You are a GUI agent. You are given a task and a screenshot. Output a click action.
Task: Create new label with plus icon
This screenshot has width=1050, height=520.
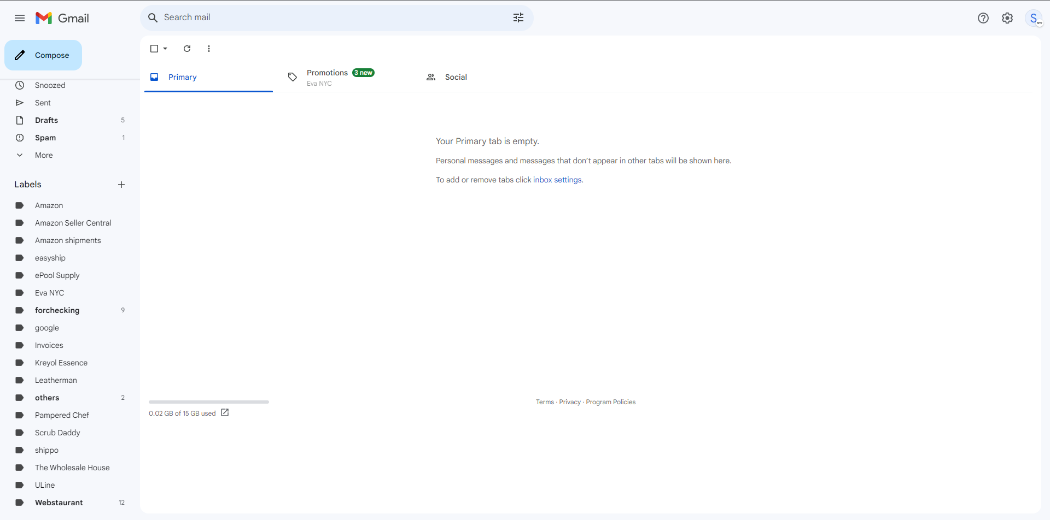click(121, 185)
